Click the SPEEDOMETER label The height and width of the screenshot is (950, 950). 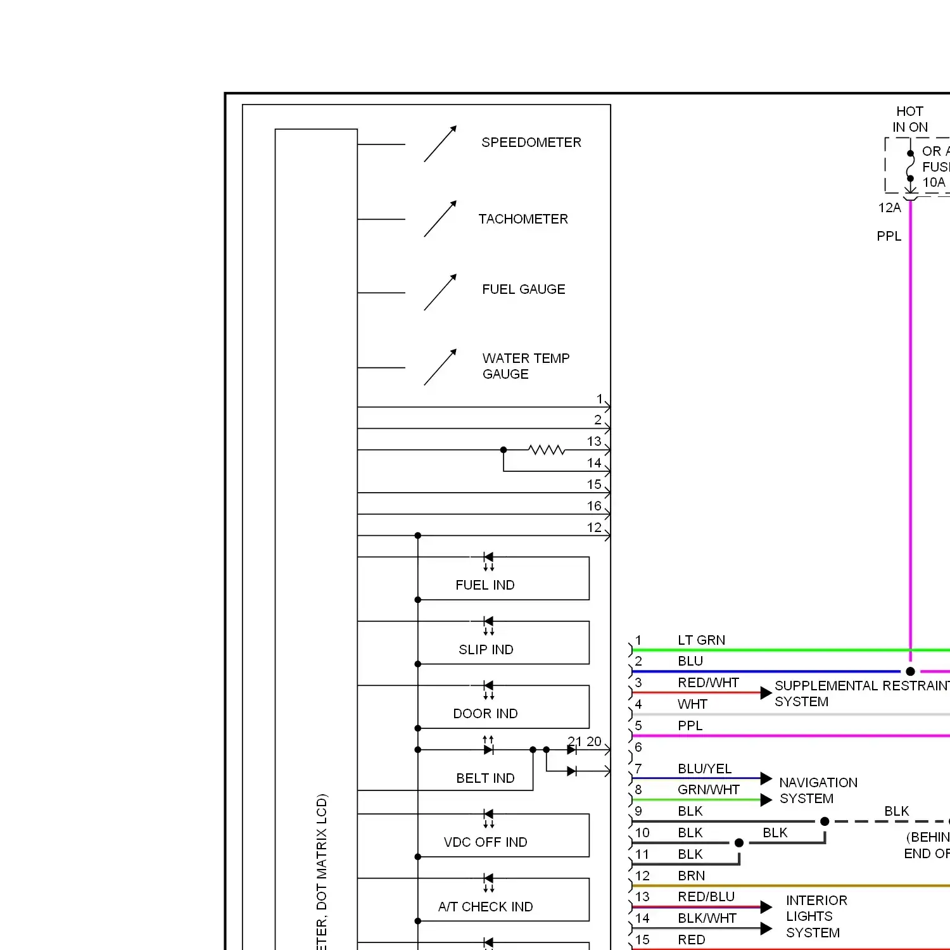point(531,142)
